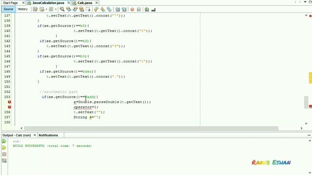312x175 pixels.
Task: Click the editor horizontal scrollbar thumb
Action: (151, 128)
